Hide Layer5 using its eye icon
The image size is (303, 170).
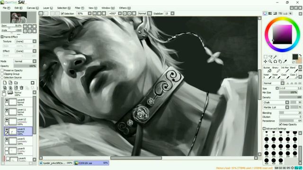tap(7, 139)
